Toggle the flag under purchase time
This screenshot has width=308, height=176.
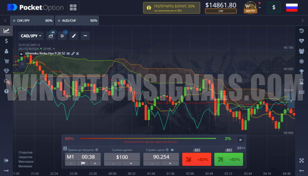[x=83, y=163]
